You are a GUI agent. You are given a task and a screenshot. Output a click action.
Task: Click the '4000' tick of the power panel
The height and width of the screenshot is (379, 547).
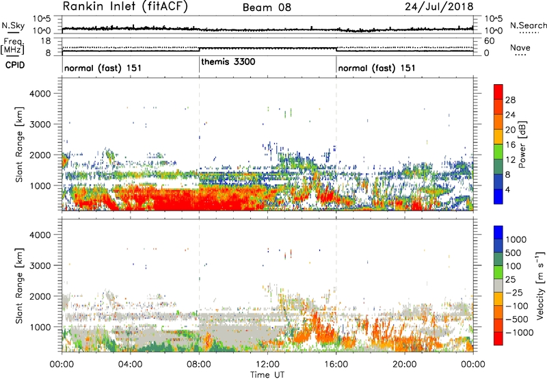click(x=40, y=94)
